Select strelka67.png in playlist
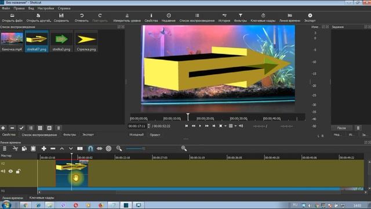Image resolution: width=371 pixels, height=209 pixels. click(x=37, y=41)
